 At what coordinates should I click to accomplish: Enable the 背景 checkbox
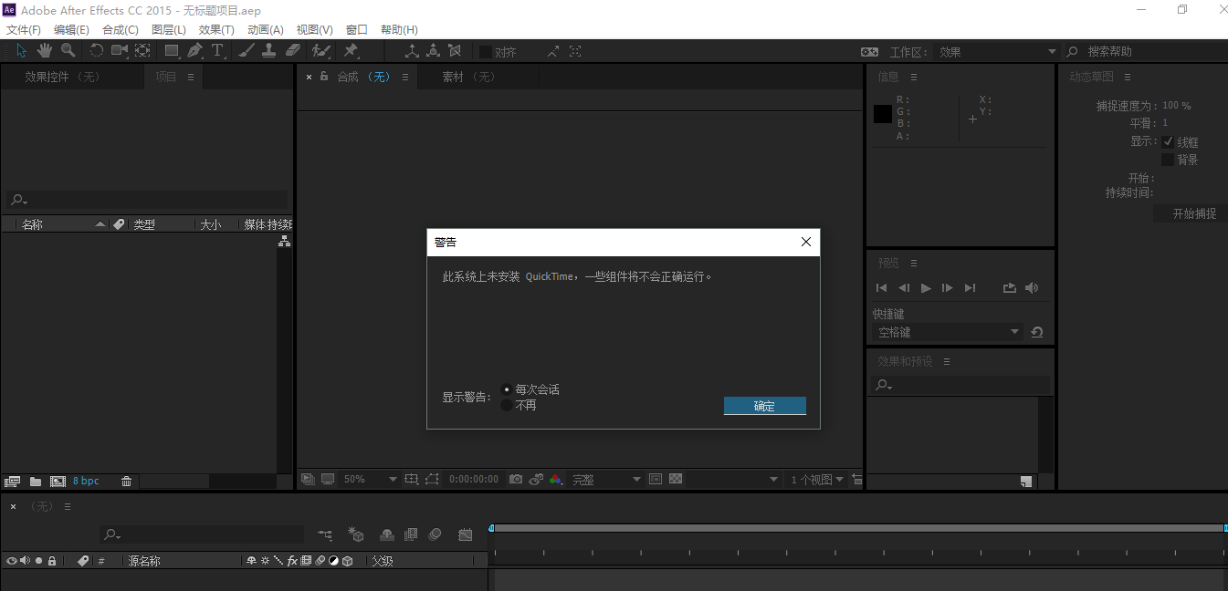pos(1168,160)
